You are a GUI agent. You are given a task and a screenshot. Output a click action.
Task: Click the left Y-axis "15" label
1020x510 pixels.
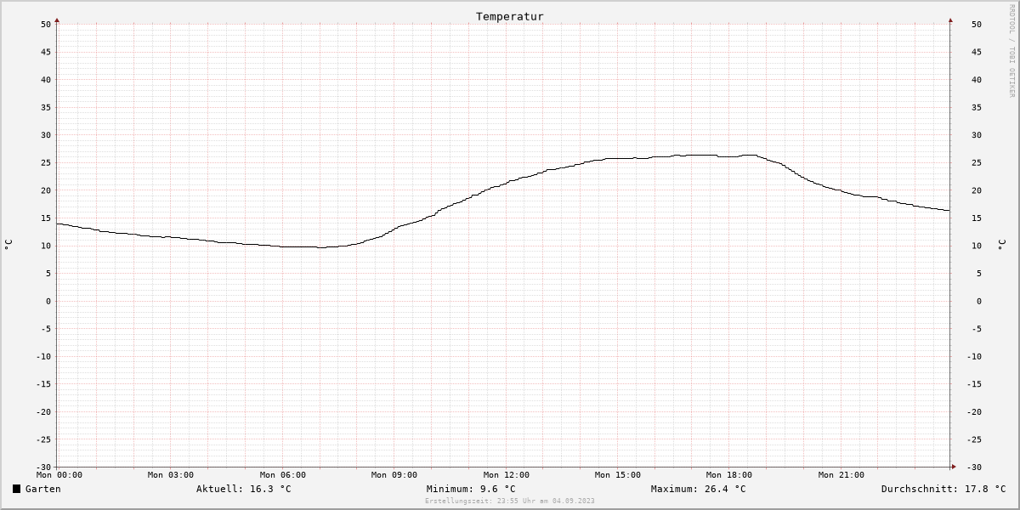[x=46, y=218]
